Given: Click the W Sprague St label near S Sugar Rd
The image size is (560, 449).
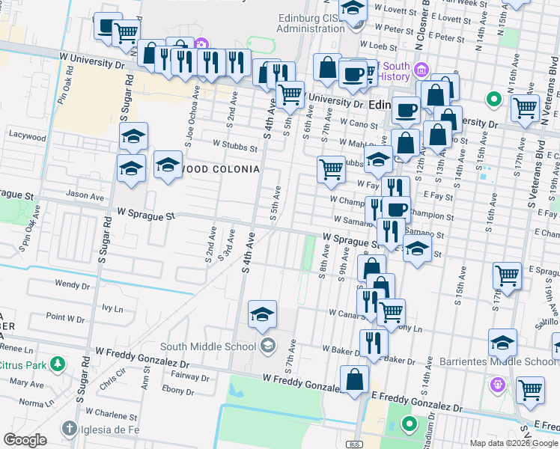Looking at the screenshot, I should [147, 215].
